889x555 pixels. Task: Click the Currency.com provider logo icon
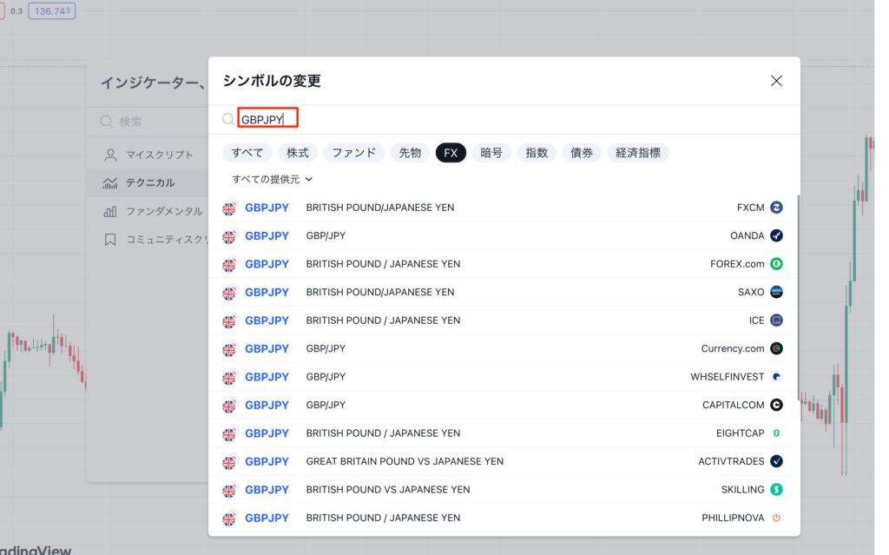click(776, 348)
